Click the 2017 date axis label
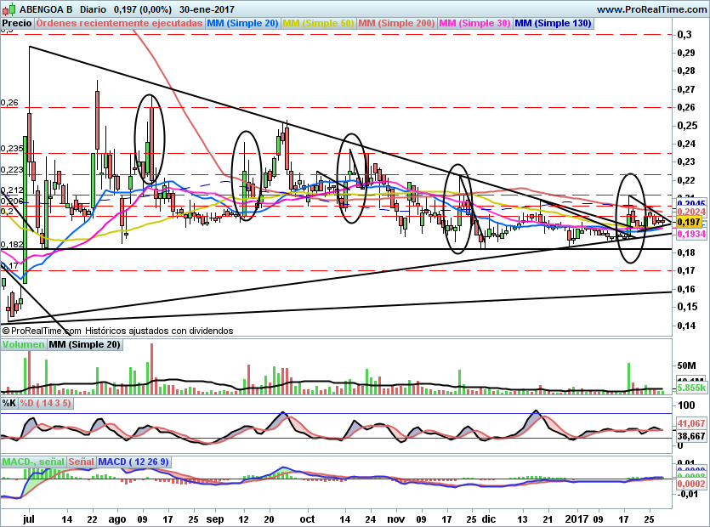The width and height of the screenshot is (710, 527). pos(577,518)
